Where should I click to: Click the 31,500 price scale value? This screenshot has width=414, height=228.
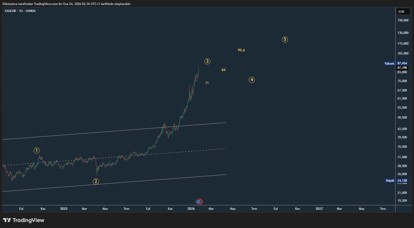tap(402, 157)
